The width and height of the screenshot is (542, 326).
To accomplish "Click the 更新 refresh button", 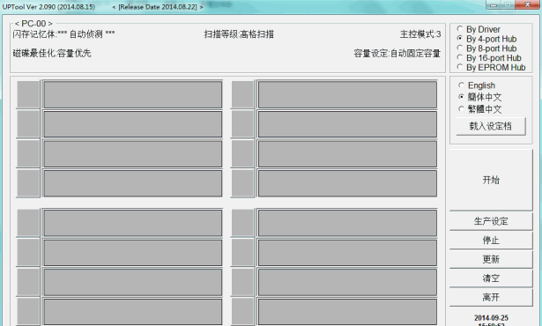I will 491,259.
